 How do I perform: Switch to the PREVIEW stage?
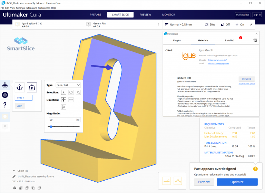click(145, 15)
